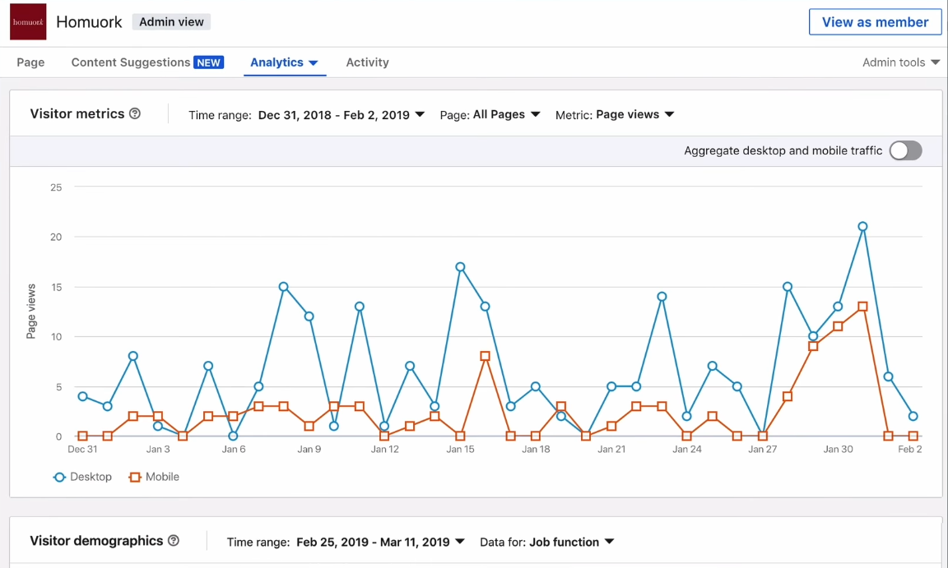Open Visitor metrics time range dropdown
Image resolution: width=948 pixels, height=568 pixels.
(x=341, y=115)
